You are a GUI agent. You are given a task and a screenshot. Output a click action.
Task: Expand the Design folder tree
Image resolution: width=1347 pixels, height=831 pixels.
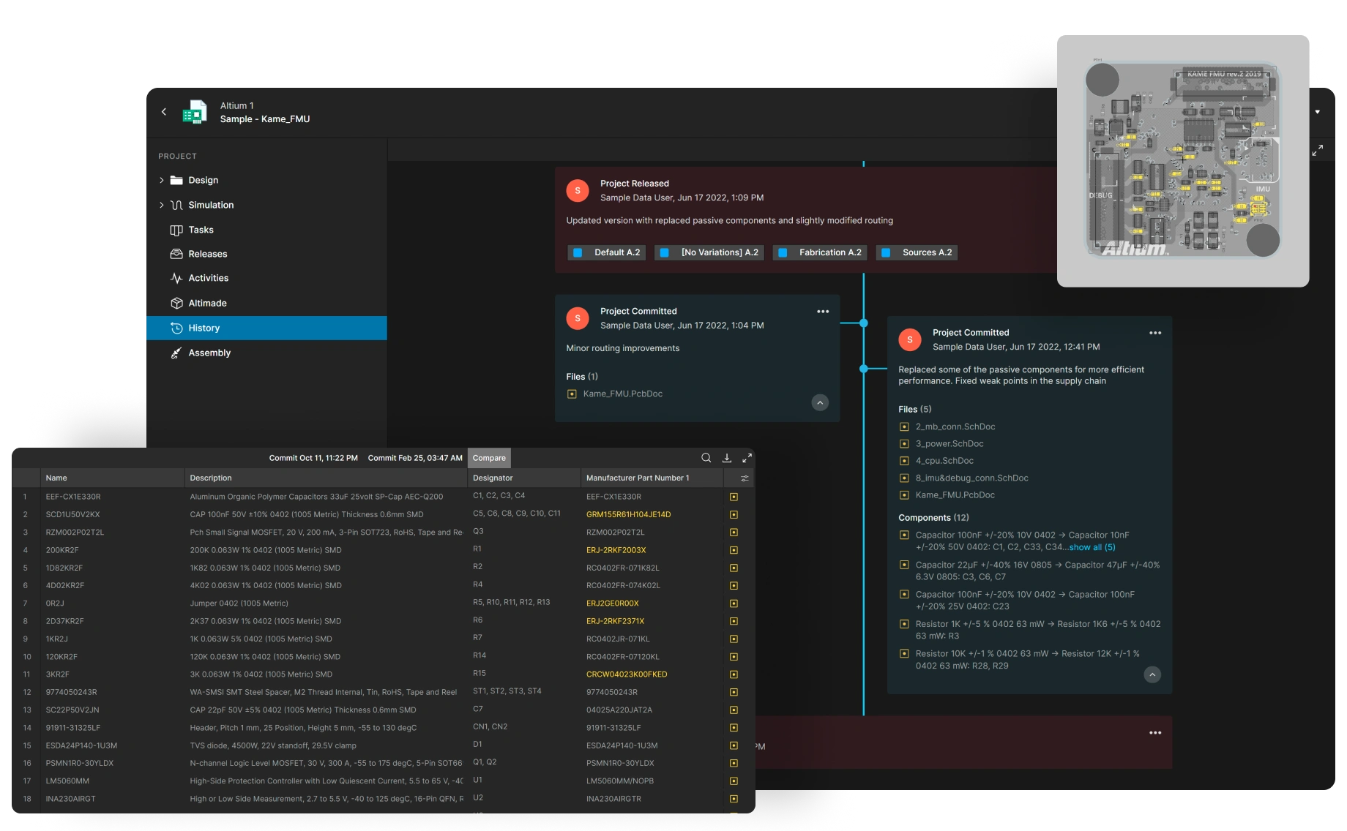pyautogui.click(x=162, y=181)
